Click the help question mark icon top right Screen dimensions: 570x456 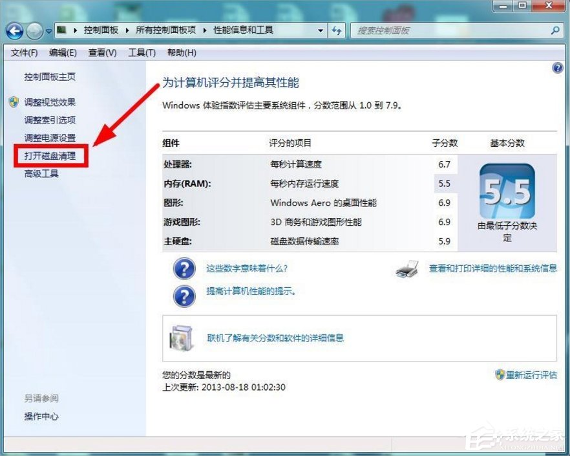coord(556,68)
